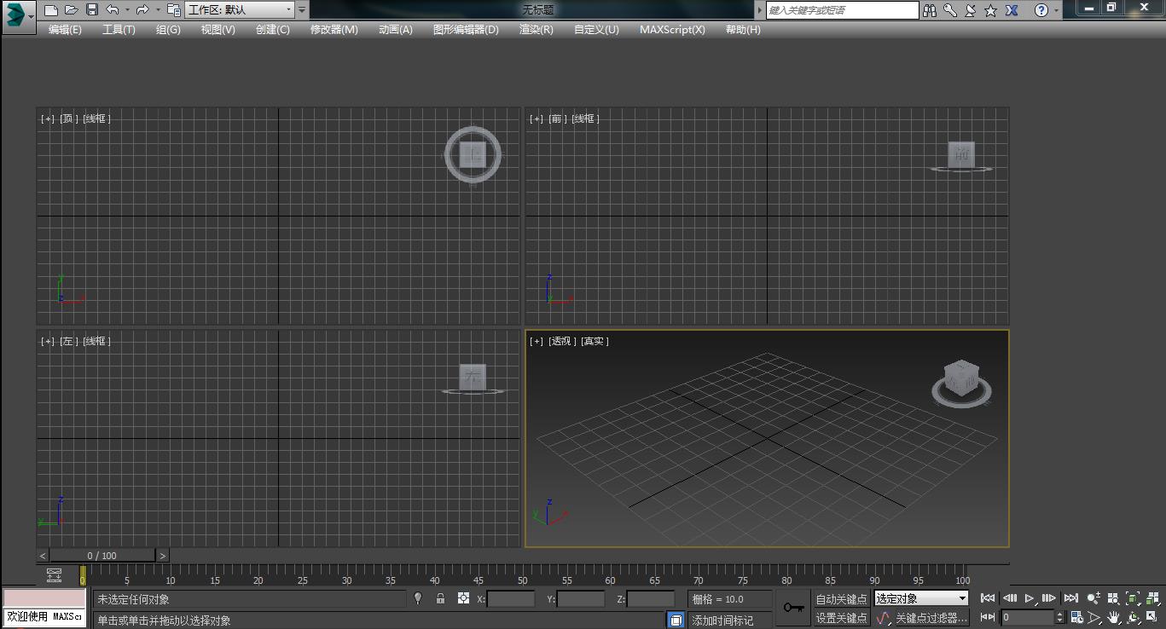Click the 0 / 100 time slider handle

click(102, 556)
